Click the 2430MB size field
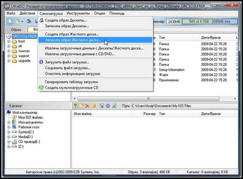243x179 pixels. point(174,22)
